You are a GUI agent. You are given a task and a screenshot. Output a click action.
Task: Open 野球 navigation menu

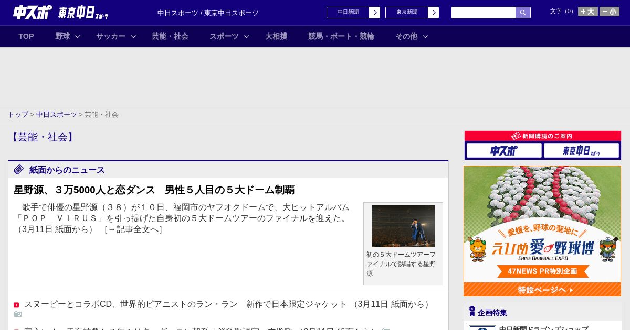(62, 36)
